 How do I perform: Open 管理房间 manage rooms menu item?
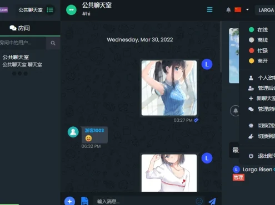pos(262,109)
